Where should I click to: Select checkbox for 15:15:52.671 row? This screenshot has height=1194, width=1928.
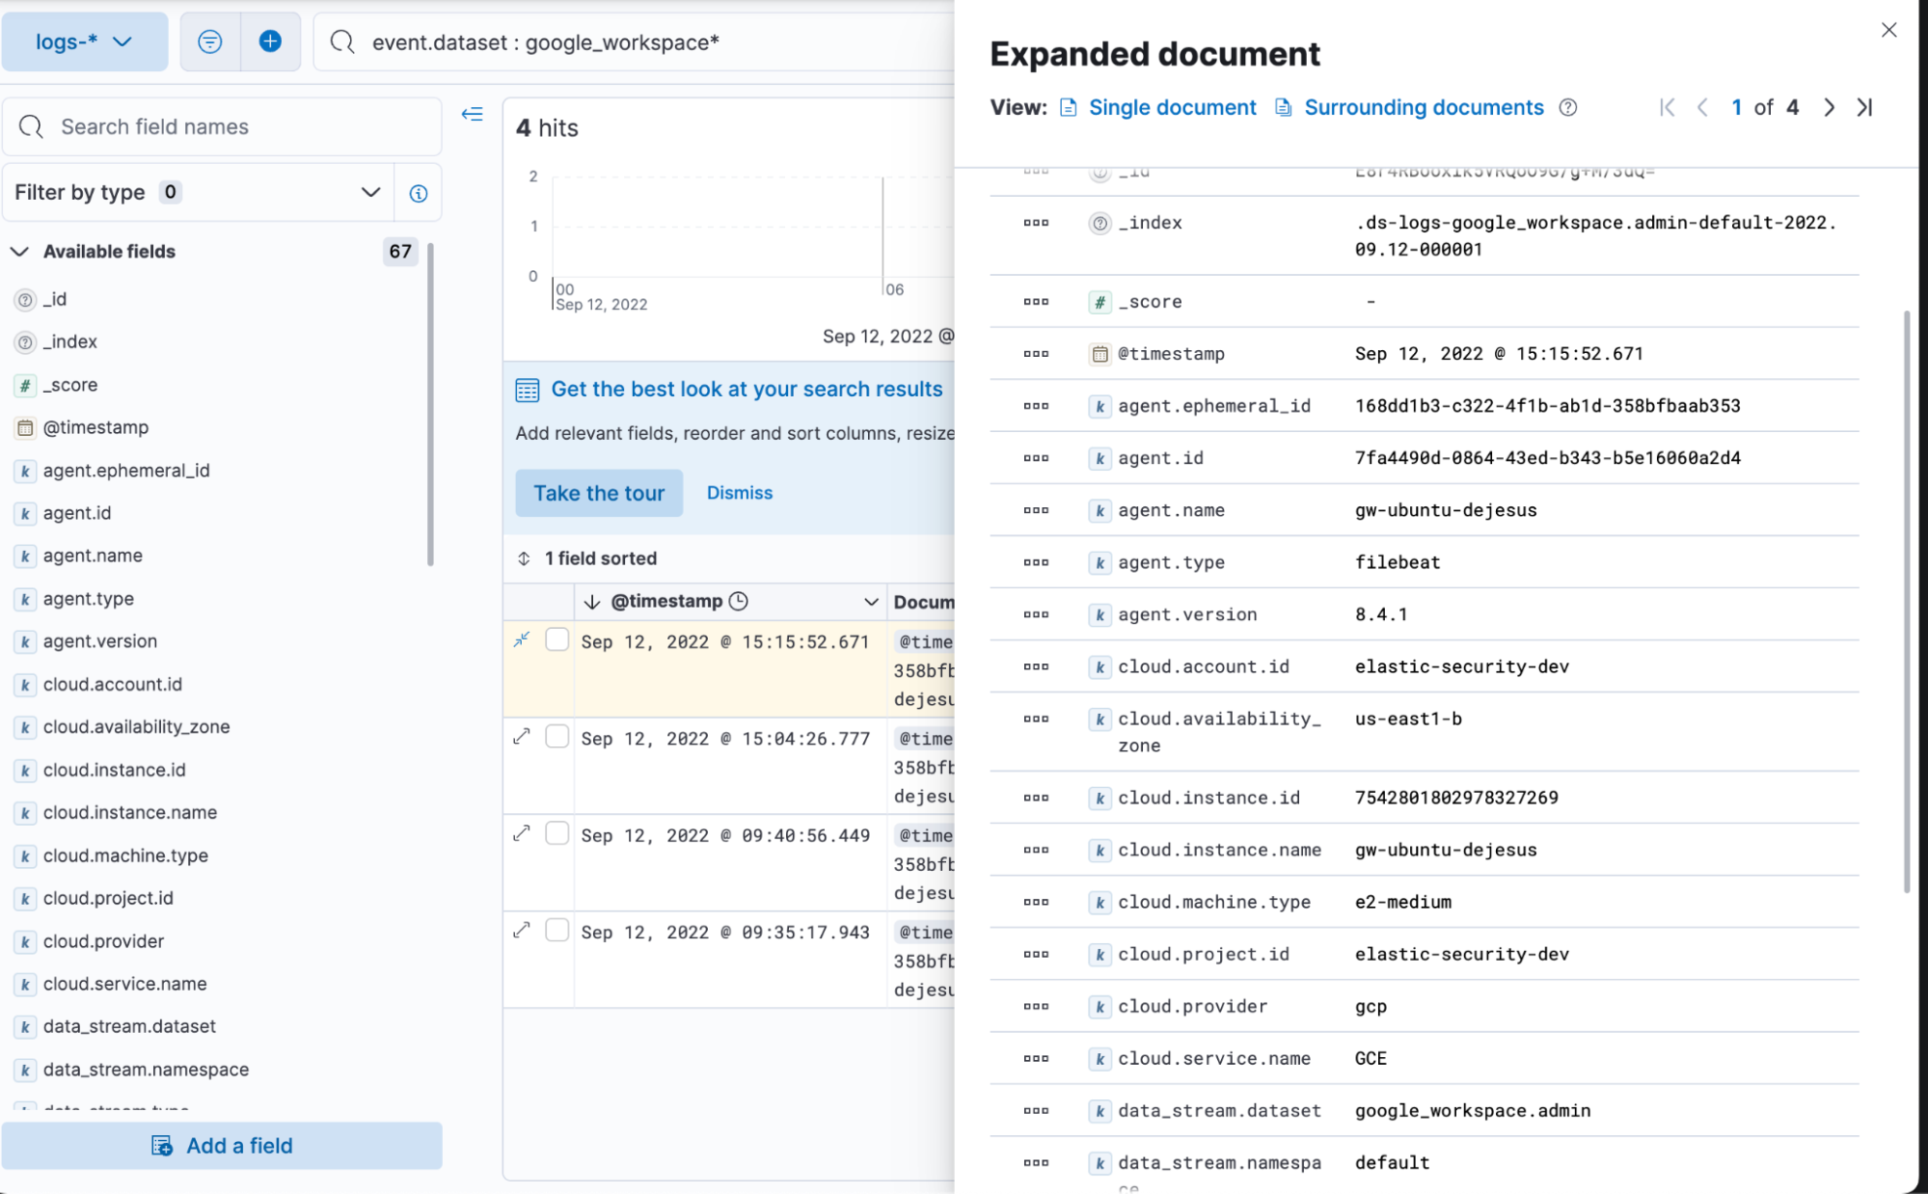(x=557, y=639)
